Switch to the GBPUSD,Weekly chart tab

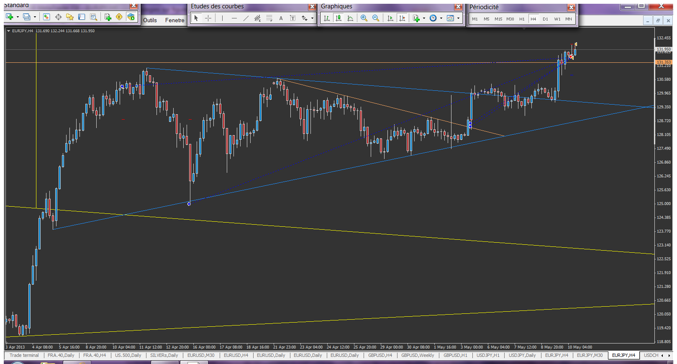tap(418, 355)
